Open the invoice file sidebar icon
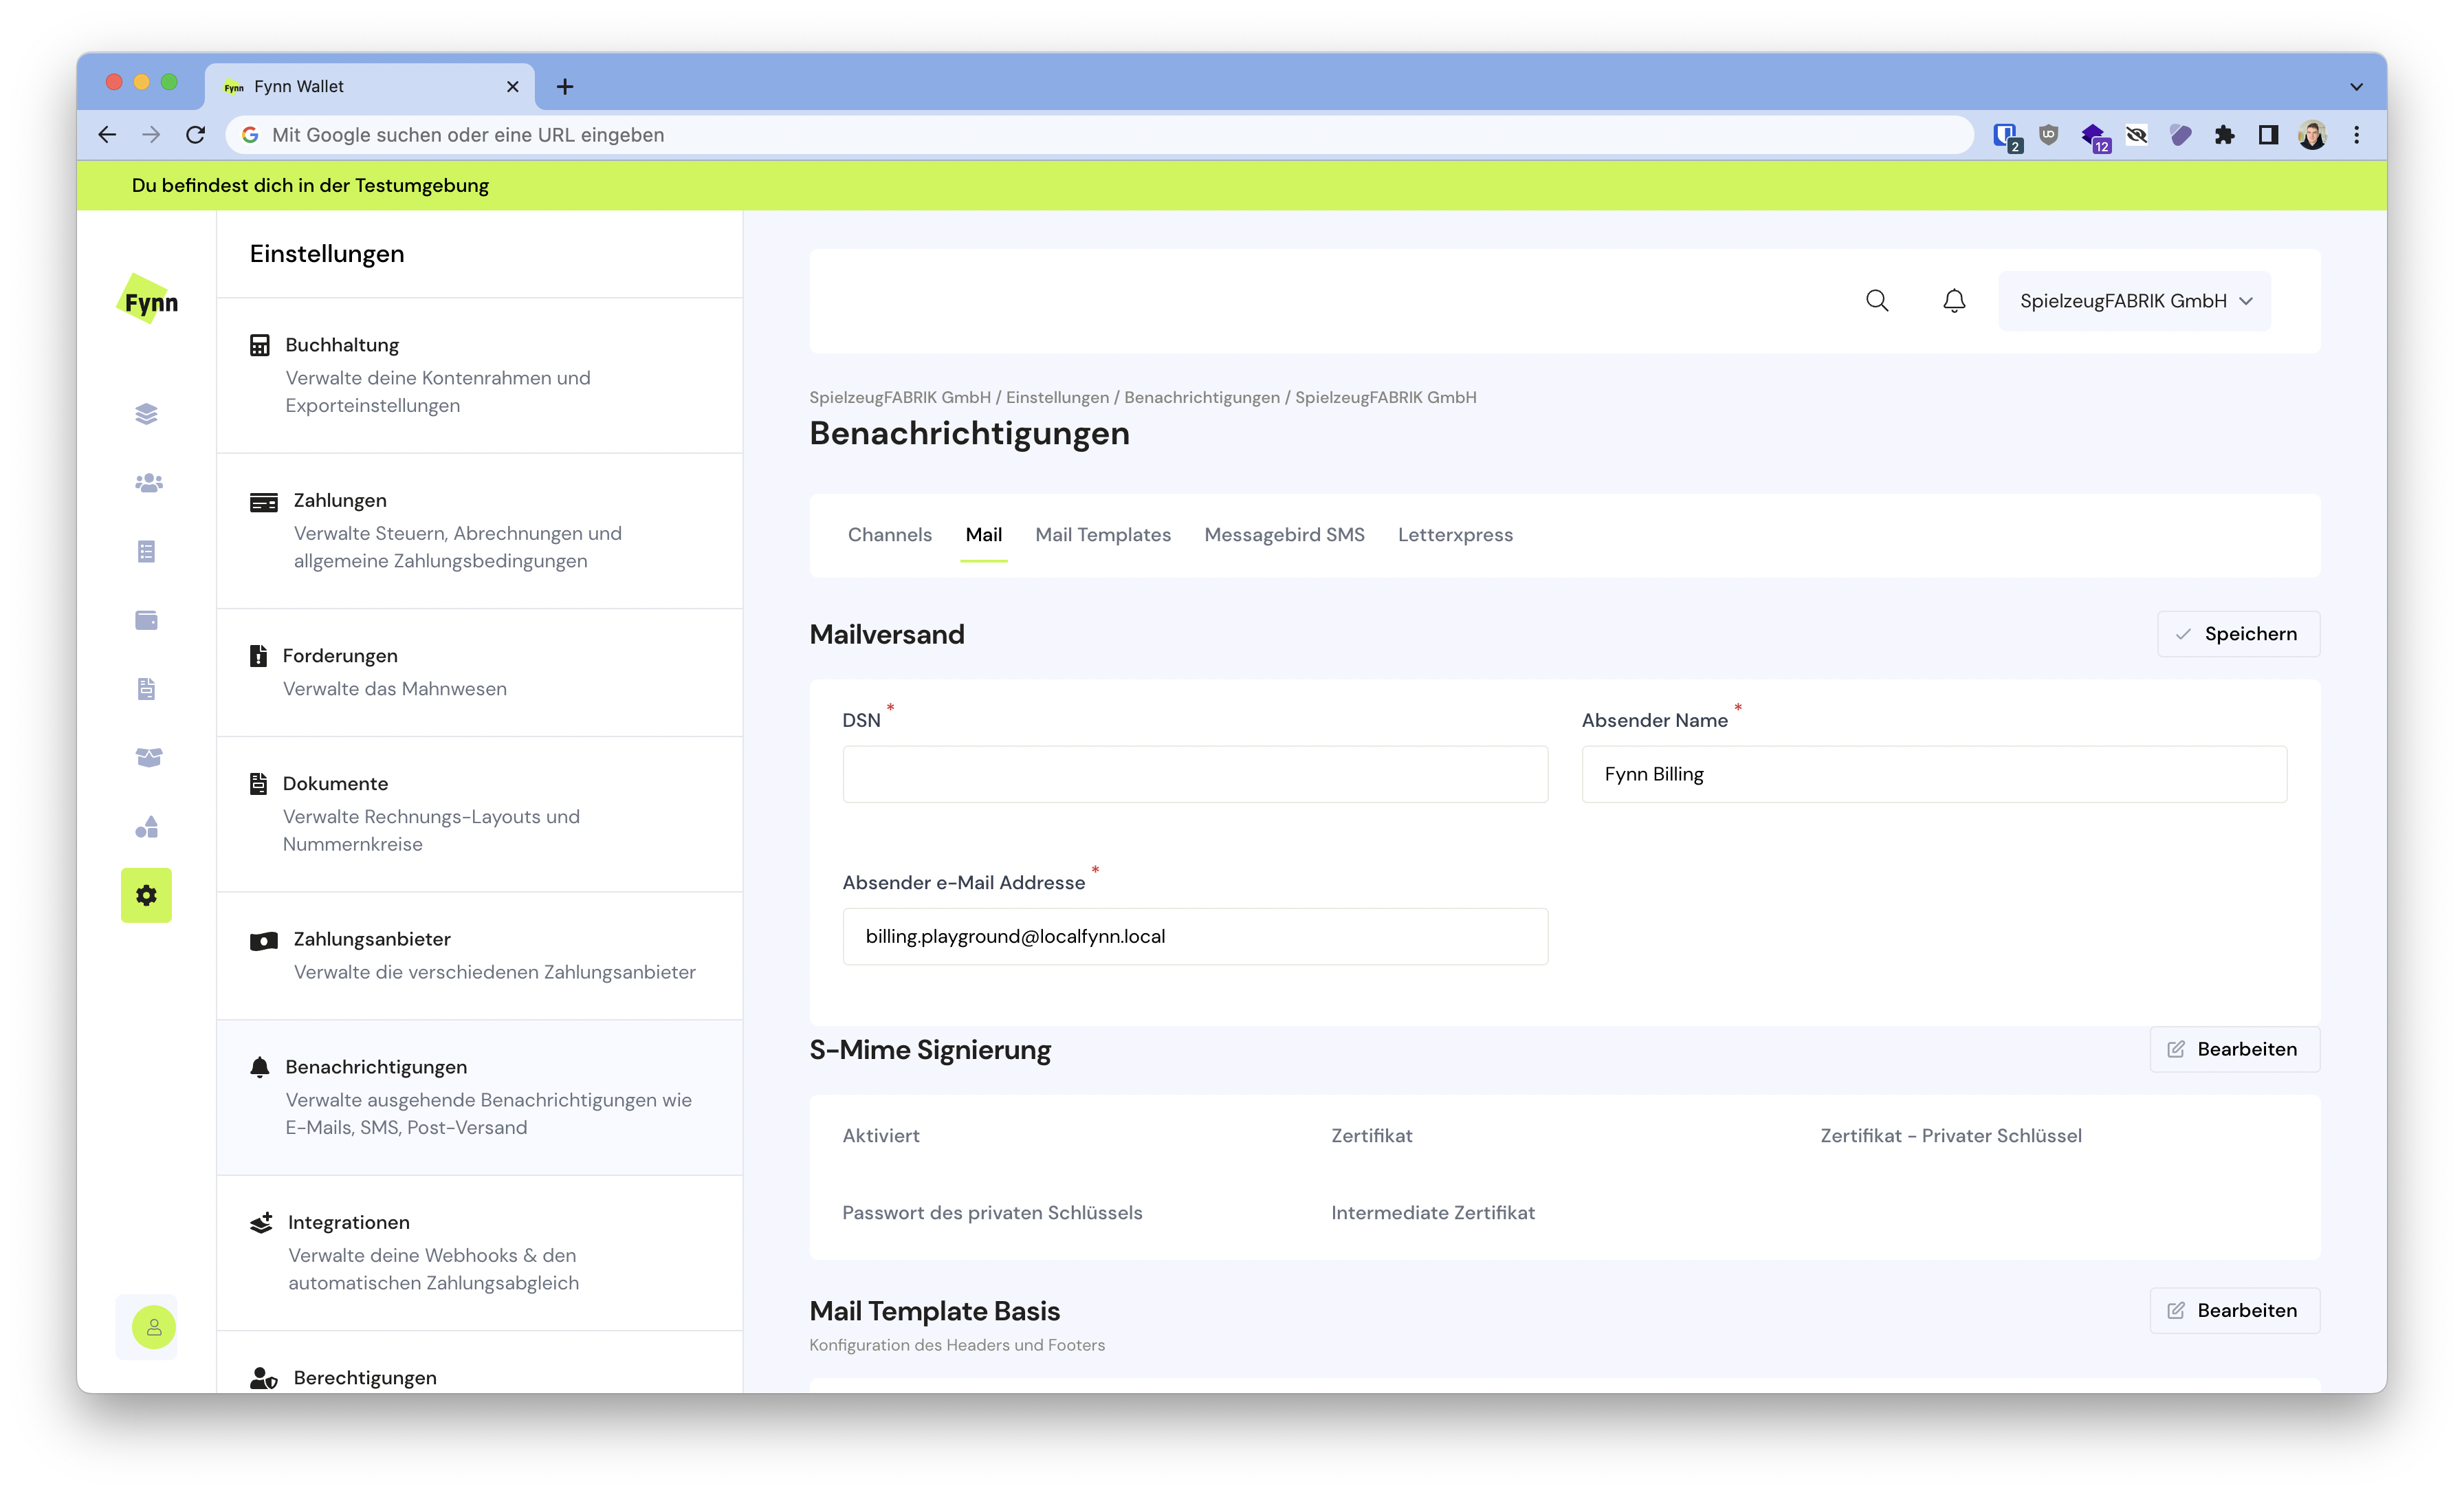The width and height of the screenshot is (2464, 1495). pyautogui.click(x=147, y=689)
